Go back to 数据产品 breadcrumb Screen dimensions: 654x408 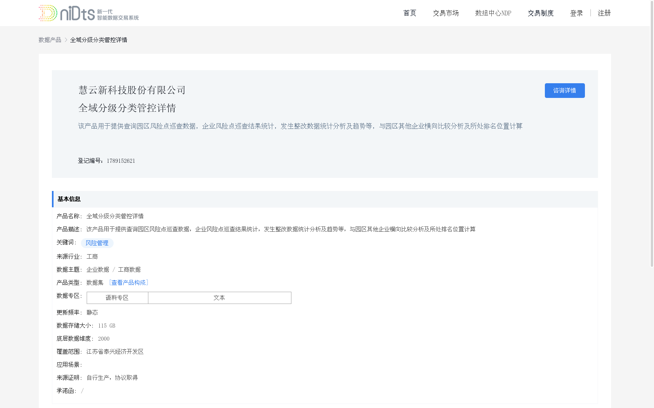pos(50,40)
